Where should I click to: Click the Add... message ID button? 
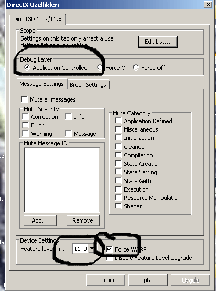click(40, 220)
